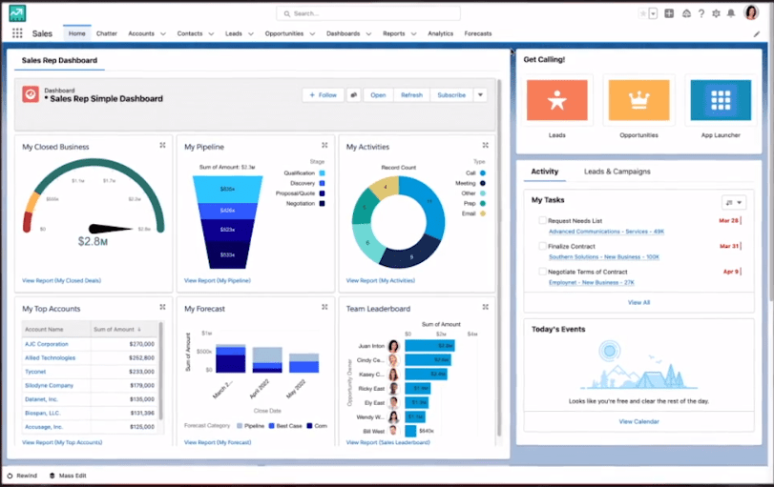Open the AJC Corporation account link
This screenshot has width=774, height=487.
click(x=47, y=344)
